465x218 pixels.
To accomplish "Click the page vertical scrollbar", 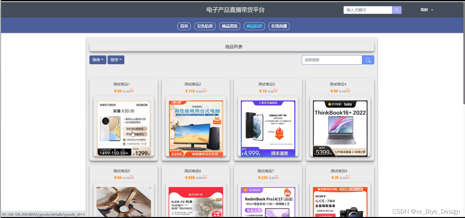I will [463, 53].
